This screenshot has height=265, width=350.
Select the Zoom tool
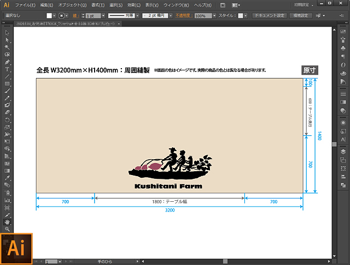tap(7, 230)
